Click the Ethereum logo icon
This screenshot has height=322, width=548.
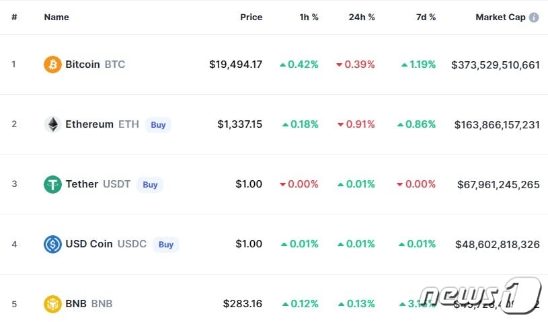coord(52,124)
